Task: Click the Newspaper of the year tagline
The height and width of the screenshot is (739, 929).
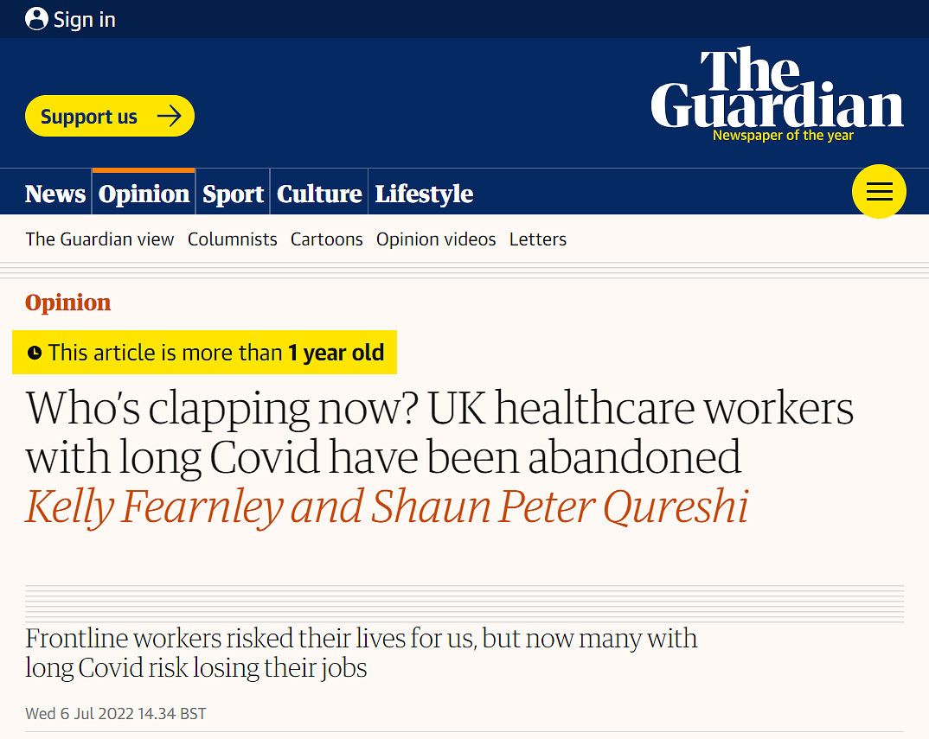Action: [783, 136]
